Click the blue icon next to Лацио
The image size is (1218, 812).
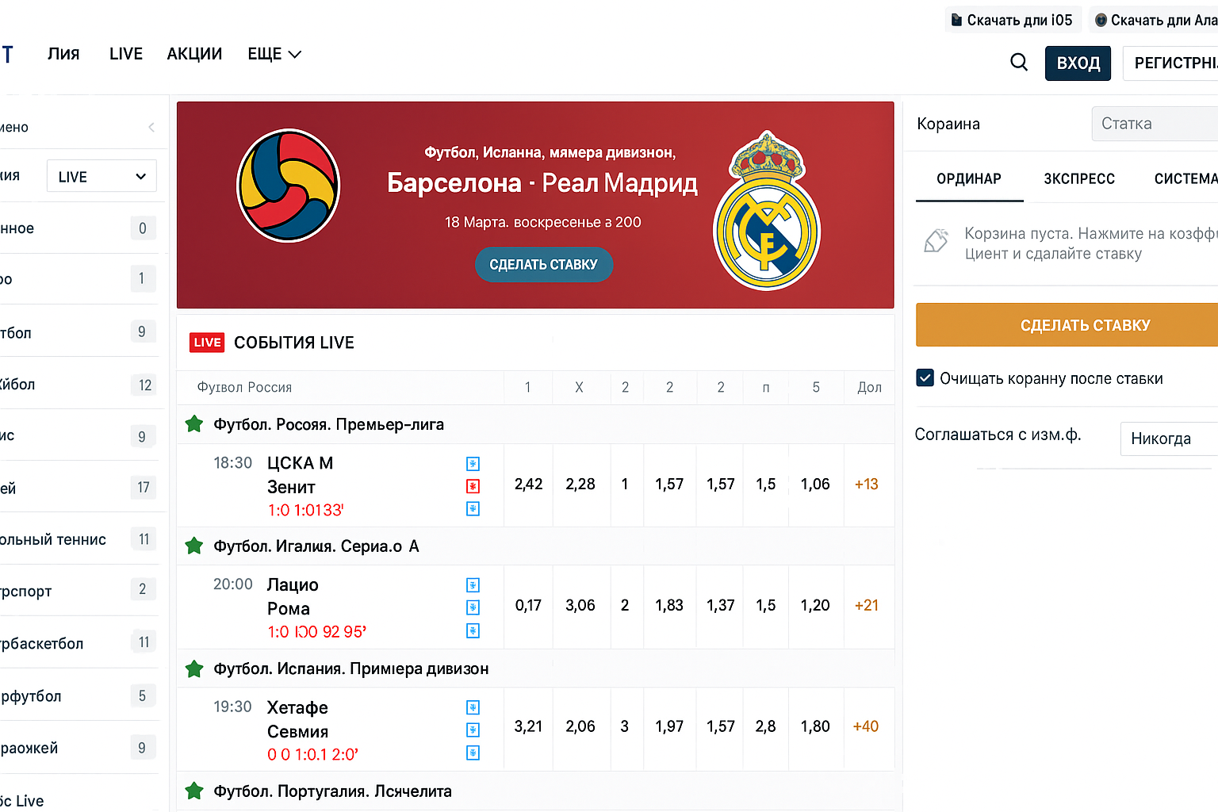(473, 585)
